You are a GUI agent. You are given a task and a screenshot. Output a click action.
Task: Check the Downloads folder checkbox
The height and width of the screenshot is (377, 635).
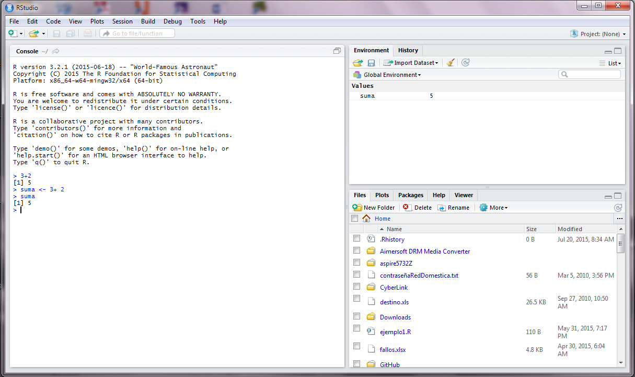tap(356, 316)
